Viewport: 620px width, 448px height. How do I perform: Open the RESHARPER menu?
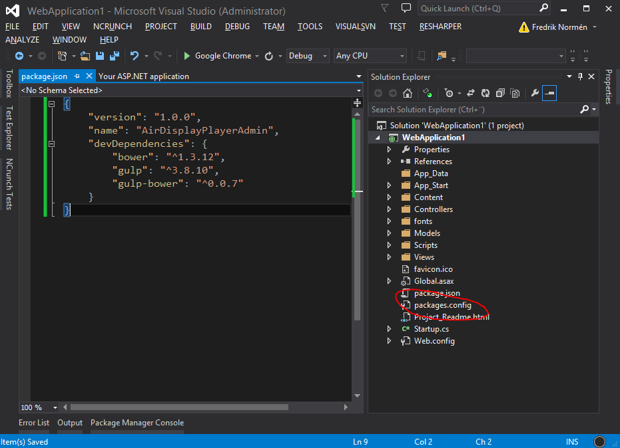pos(440,27)
